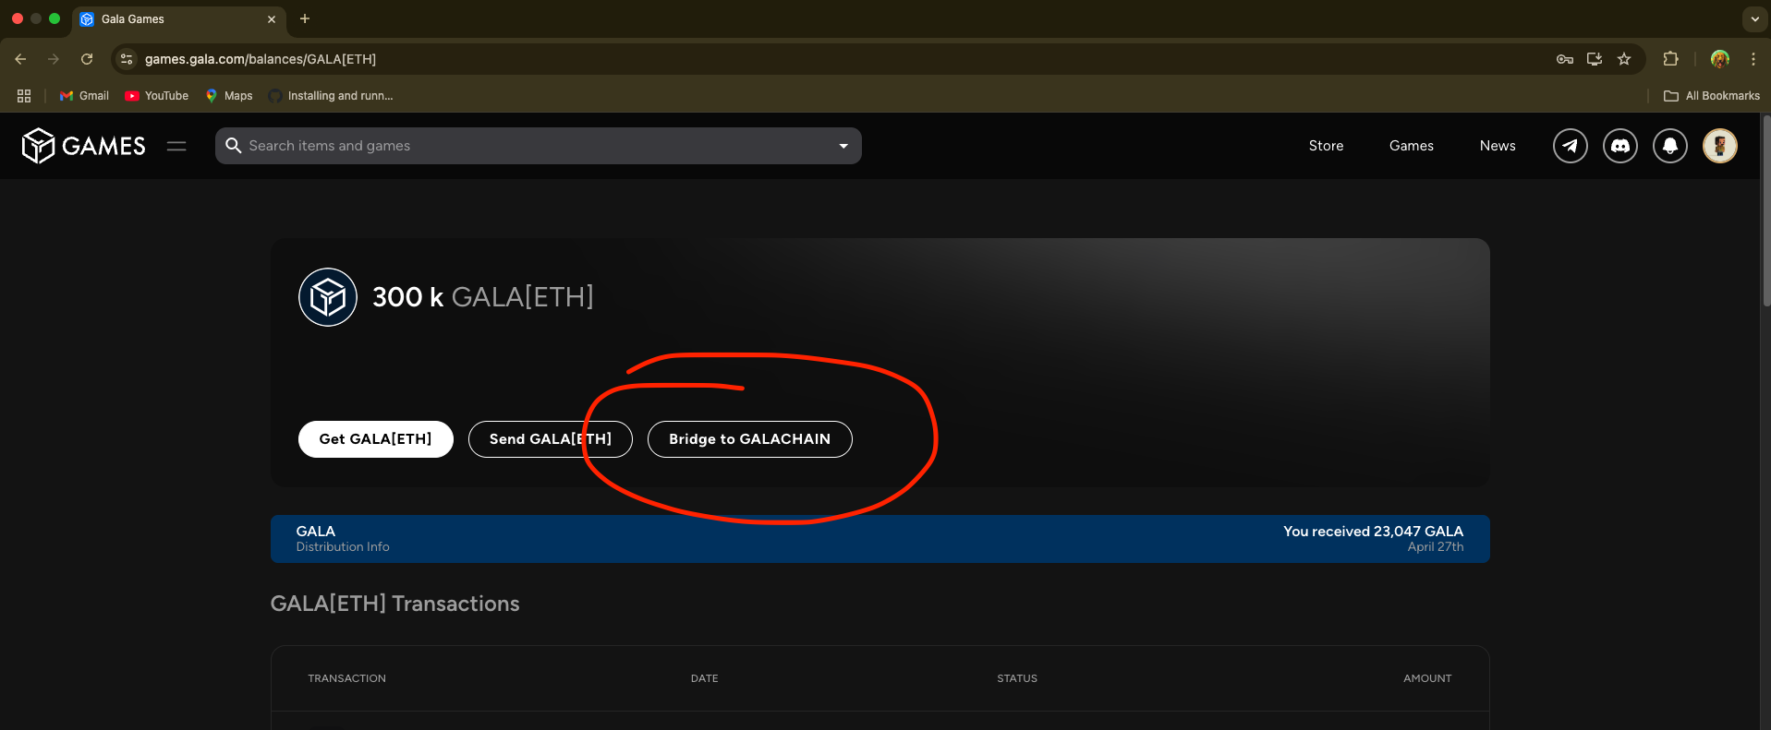The height and width of the screenshot is (730, 1771).
Task: Click the STATUS column header
Action: pyautogui.click(x=1017, y=678)
